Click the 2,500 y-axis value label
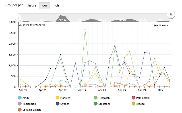 pos(12,33)
